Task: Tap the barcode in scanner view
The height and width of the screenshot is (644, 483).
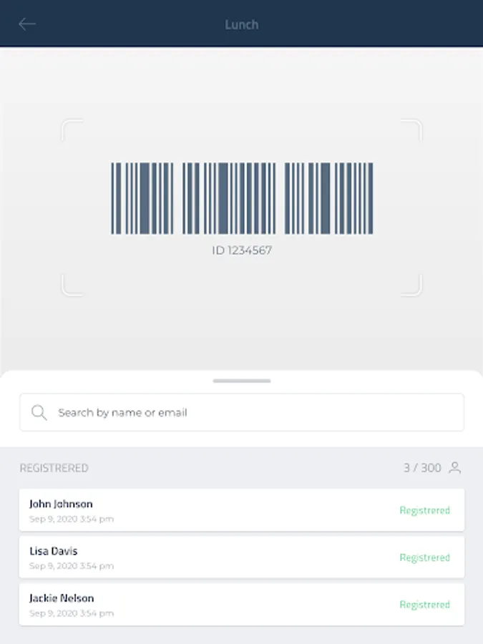Action: click(242, 198)
